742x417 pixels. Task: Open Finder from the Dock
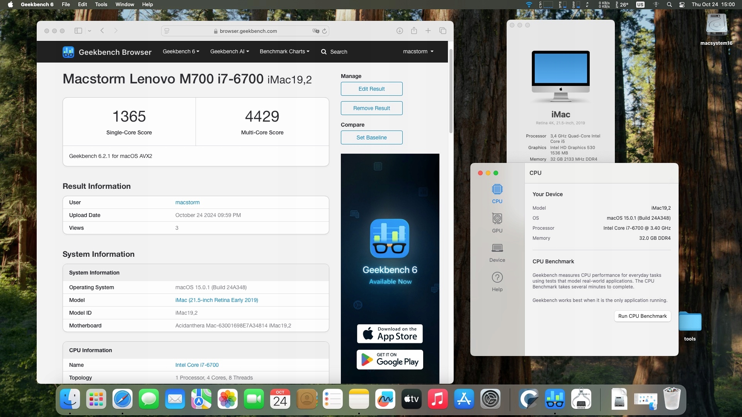click(70, 399)
